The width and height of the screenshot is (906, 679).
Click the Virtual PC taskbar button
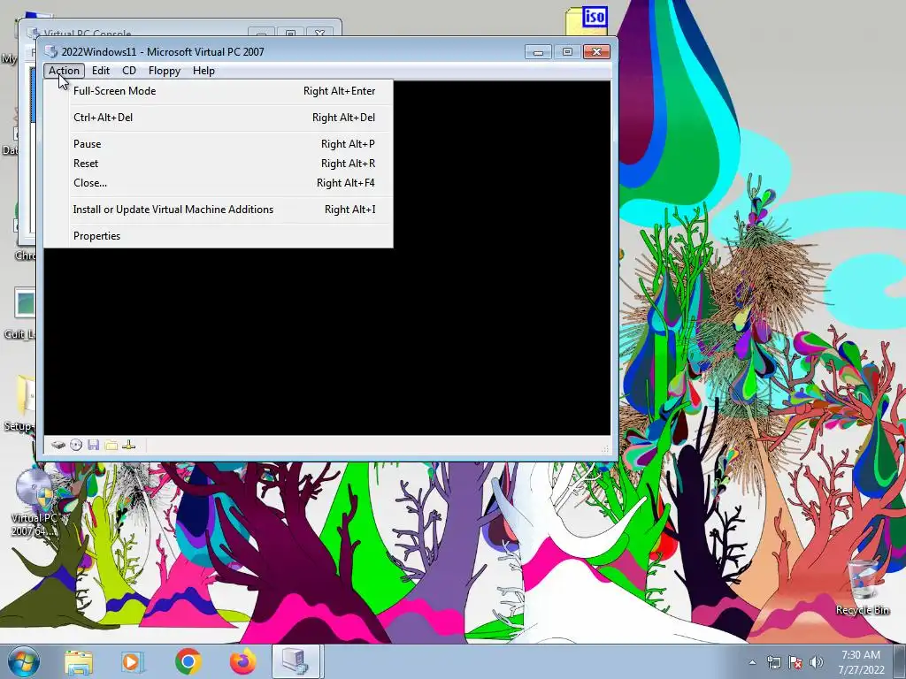coord(296,662)
